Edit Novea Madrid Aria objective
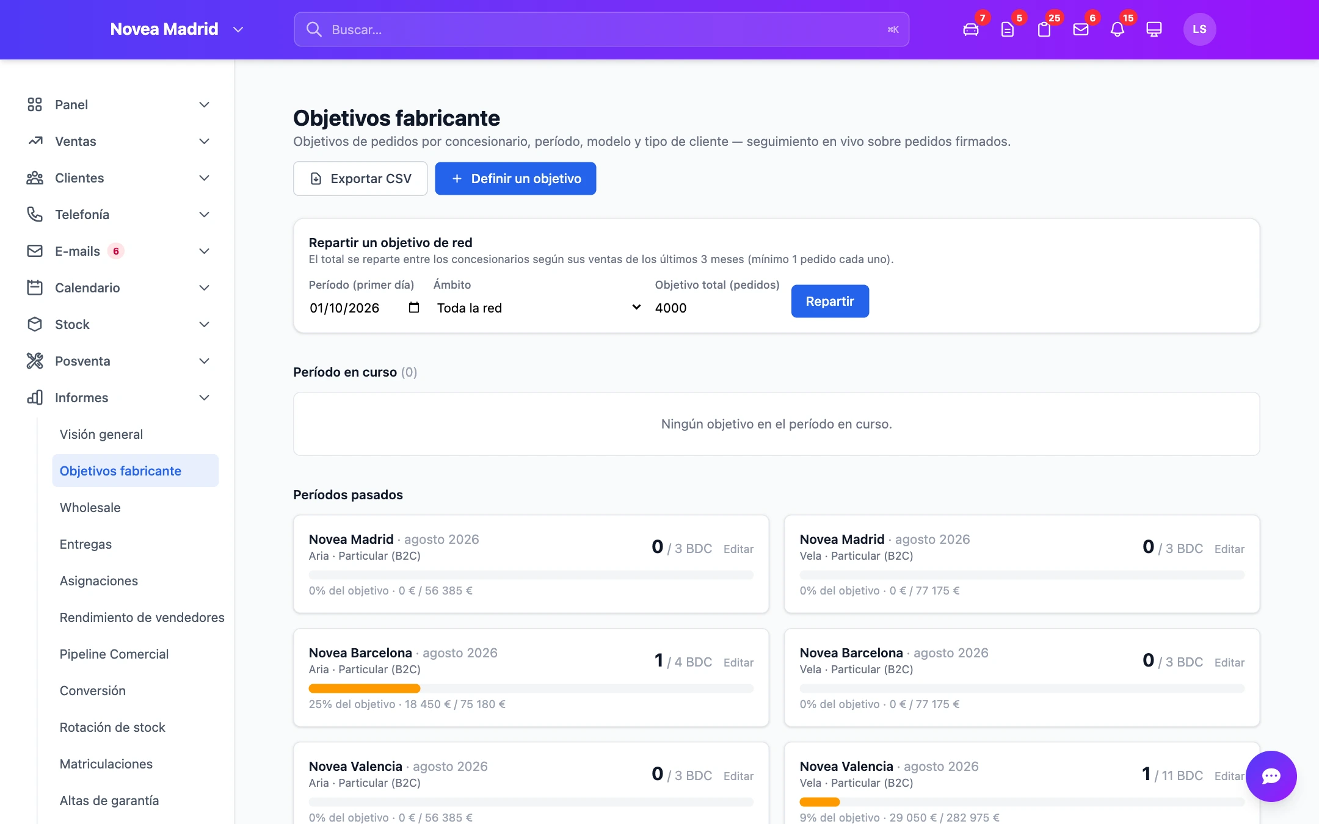 [x=738, y=549]
